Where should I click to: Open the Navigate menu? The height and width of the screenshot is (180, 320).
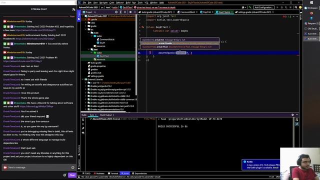103,2
